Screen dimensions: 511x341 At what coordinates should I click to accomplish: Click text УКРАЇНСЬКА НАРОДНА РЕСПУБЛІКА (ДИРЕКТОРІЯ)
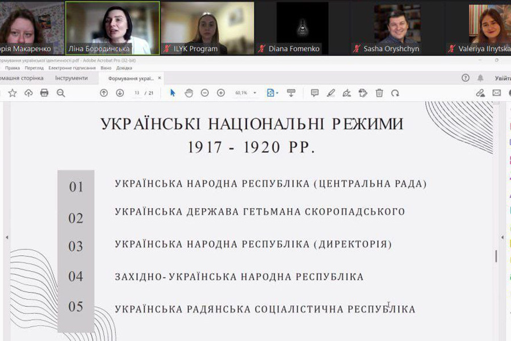pyautogui.click(x=254, y=244)
